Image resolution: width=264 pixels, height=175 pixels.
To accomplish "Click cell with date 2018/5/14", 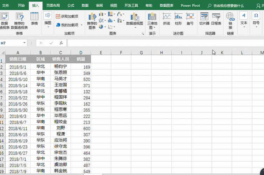I will (x=18, y=85).
